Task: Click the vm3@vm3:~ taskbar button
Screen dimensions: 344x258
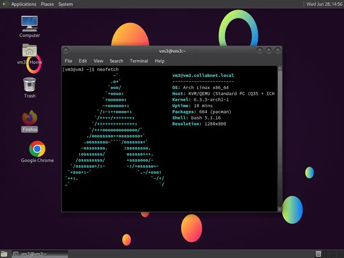Action: pyautogui.click(x=40, y=254)
